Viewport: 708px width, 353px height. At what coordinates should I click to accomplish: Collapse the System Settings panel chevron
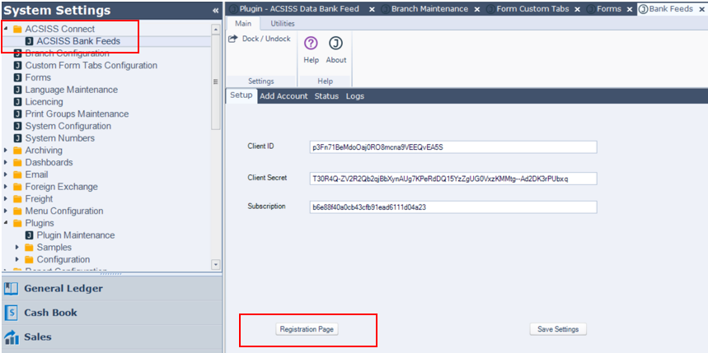[x=215, y=11]
